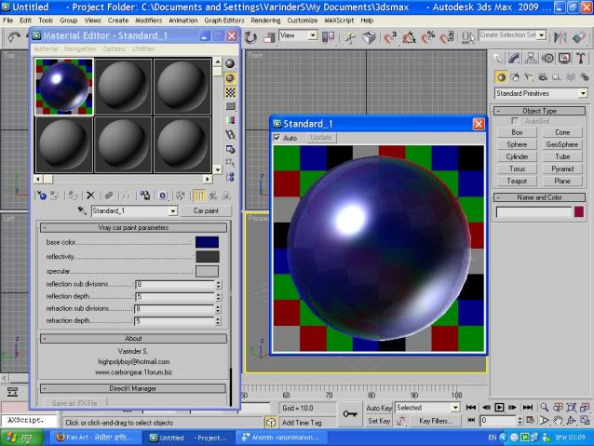
Task: Click the specular color swatch
Action: pos(207,271)
